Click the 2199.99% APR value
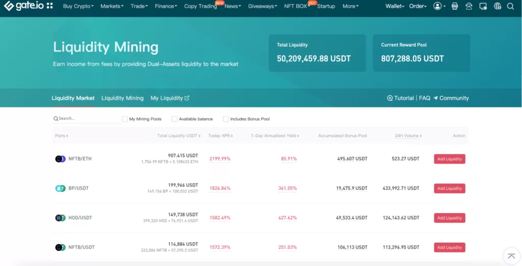The width and height of the screenshot is (522, 266). (220, 159)
